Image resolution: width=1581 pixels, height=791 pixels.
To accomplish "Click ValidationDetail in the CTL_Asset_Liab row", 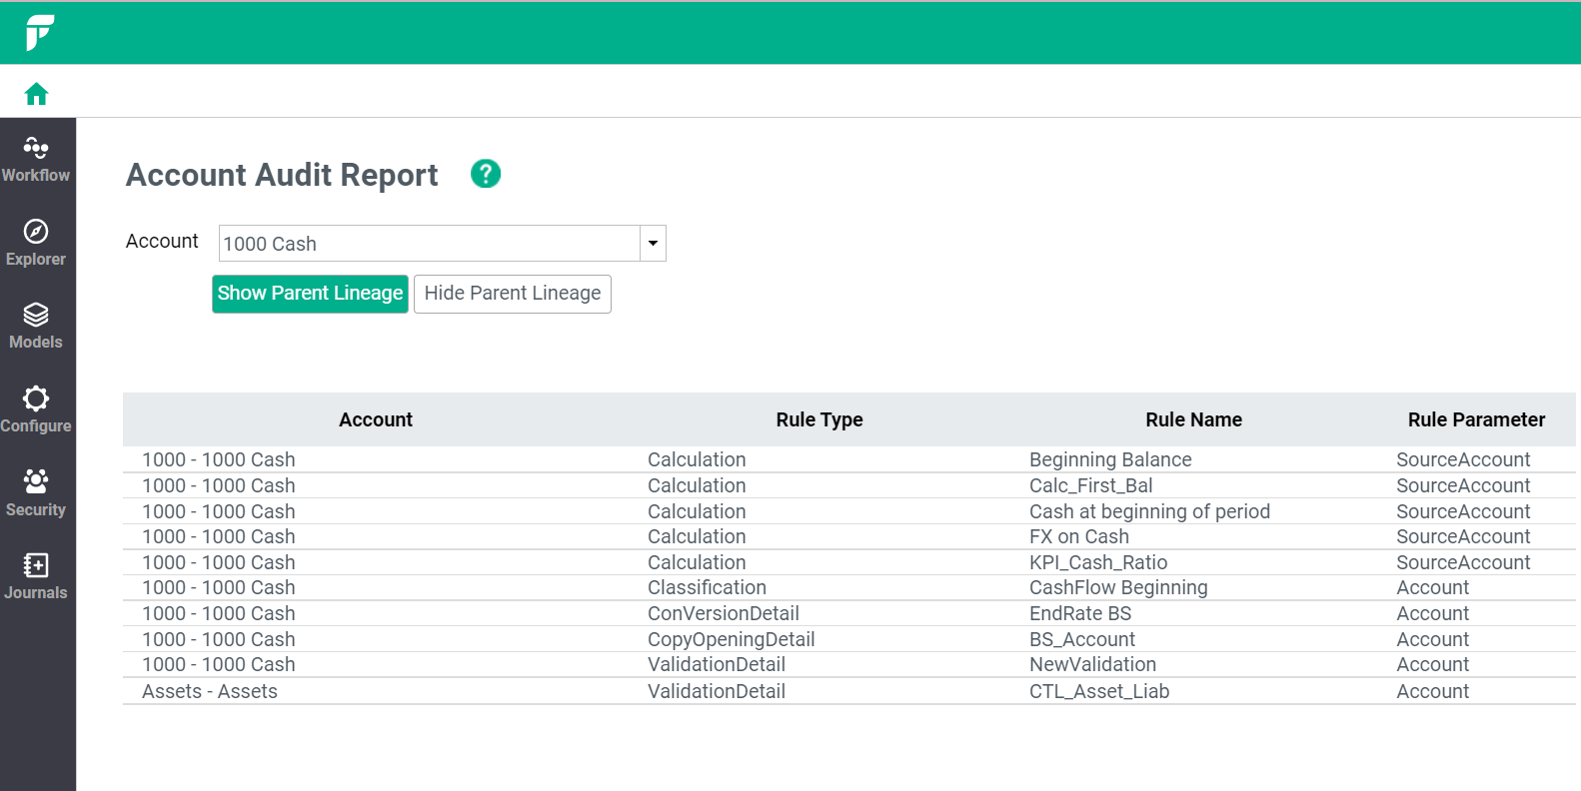I will pyautogui.click(x=716, y=691).
